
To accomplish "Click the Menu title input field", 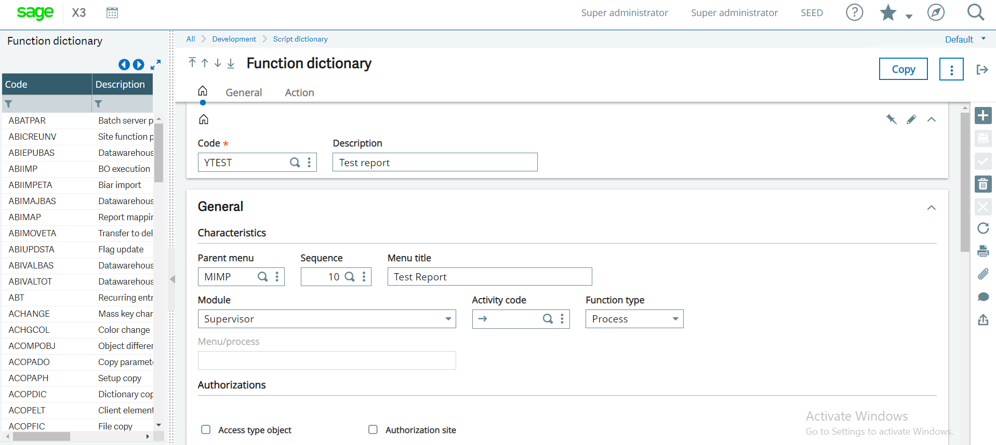I will (x=489, y=277).
